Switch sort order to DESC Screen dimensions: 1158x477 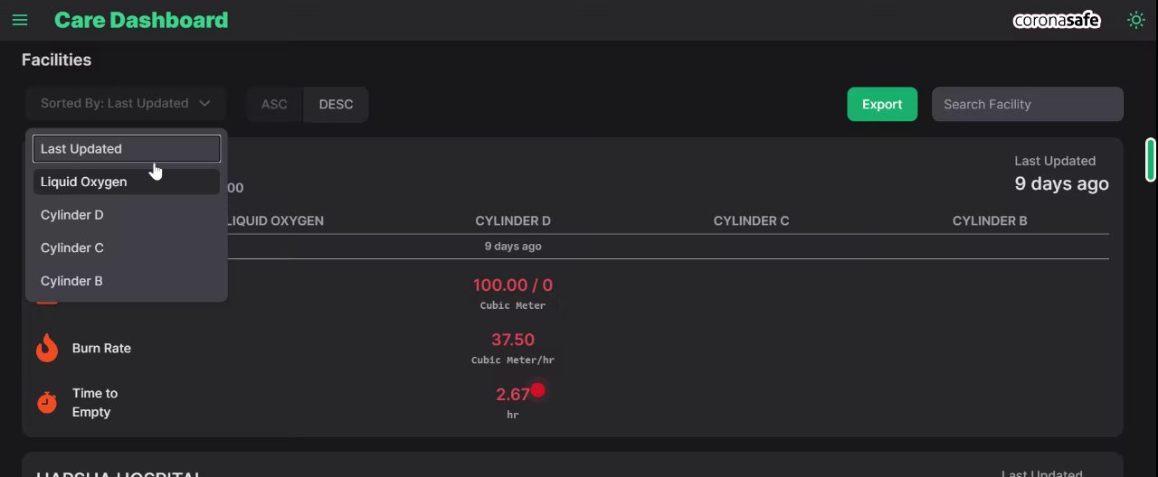tap(336, 104)
